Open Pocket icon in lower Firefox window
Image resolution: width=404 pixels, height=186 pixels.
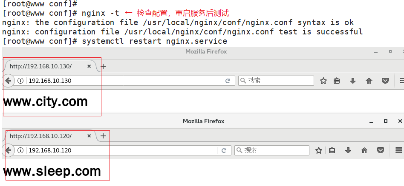(x=381, y=150)
